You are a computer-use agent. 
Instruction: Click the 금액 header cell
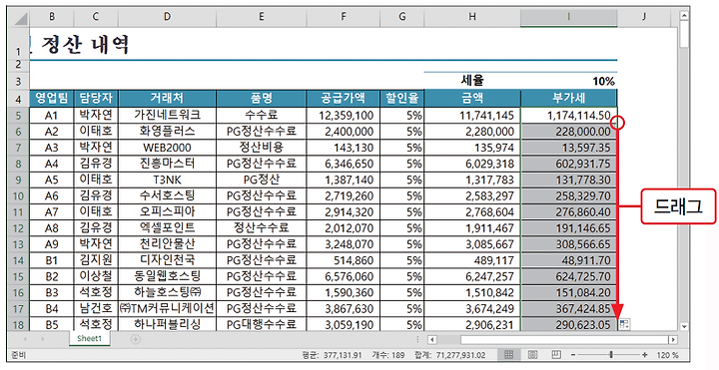click(x=472, y=98)
